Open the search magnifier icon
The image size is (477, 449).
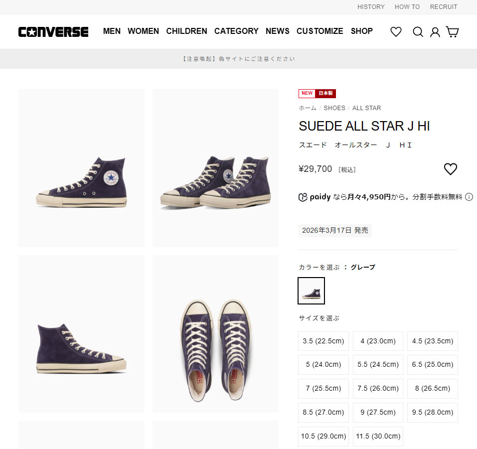pos(418,31)
